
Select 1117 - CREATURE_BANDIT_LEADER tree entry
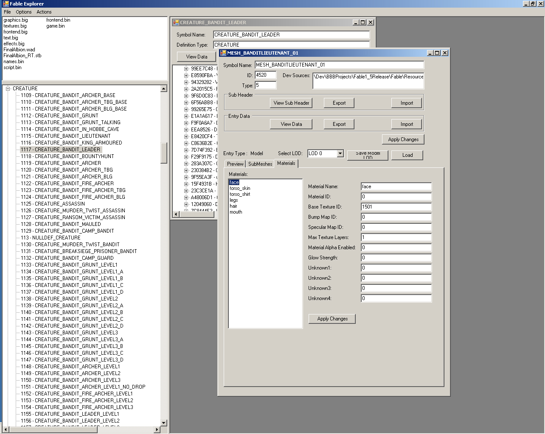[x=61, y=150]
